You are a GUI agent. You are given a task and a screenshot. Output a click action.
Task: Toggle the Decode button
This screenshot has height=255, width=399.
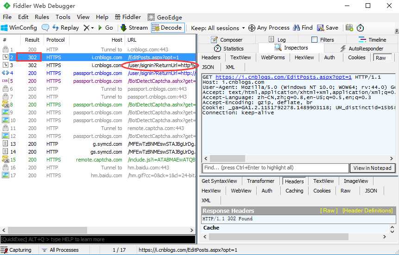click(x=168, y=28)
